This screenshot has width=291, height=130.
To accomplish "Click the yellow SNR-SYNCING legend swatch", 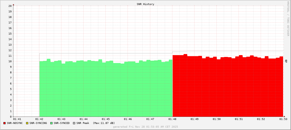I will [x=27, y=123].
